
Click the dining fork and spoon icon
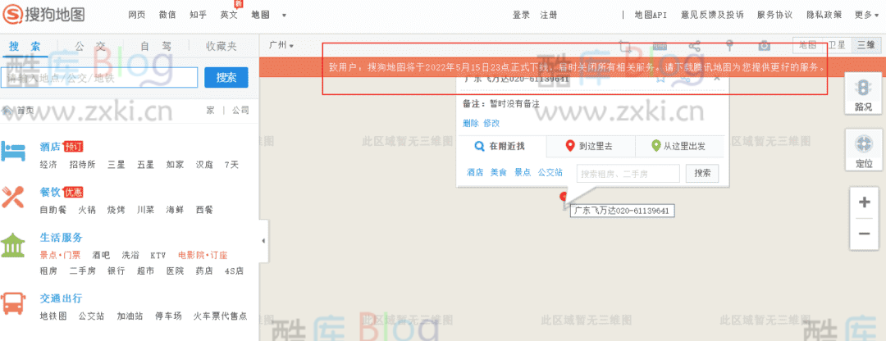[x=14, y=197]
